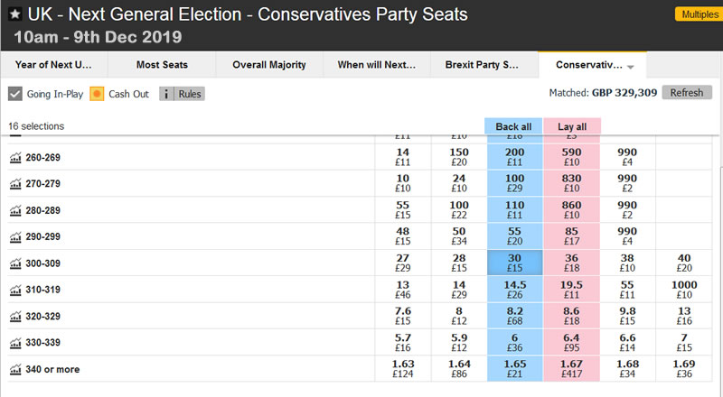Select the Brexit Party Seats tab
Image resolution: width=723 pixels, height=397 pixels.
[x=483, y=65]
